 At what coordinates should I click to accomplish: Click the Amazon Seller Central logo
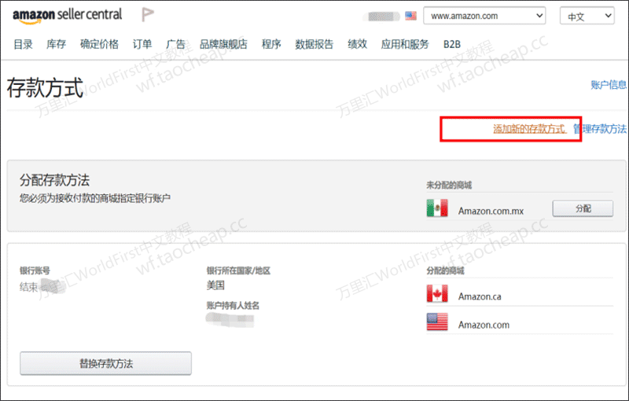click(x=67, y=15)
